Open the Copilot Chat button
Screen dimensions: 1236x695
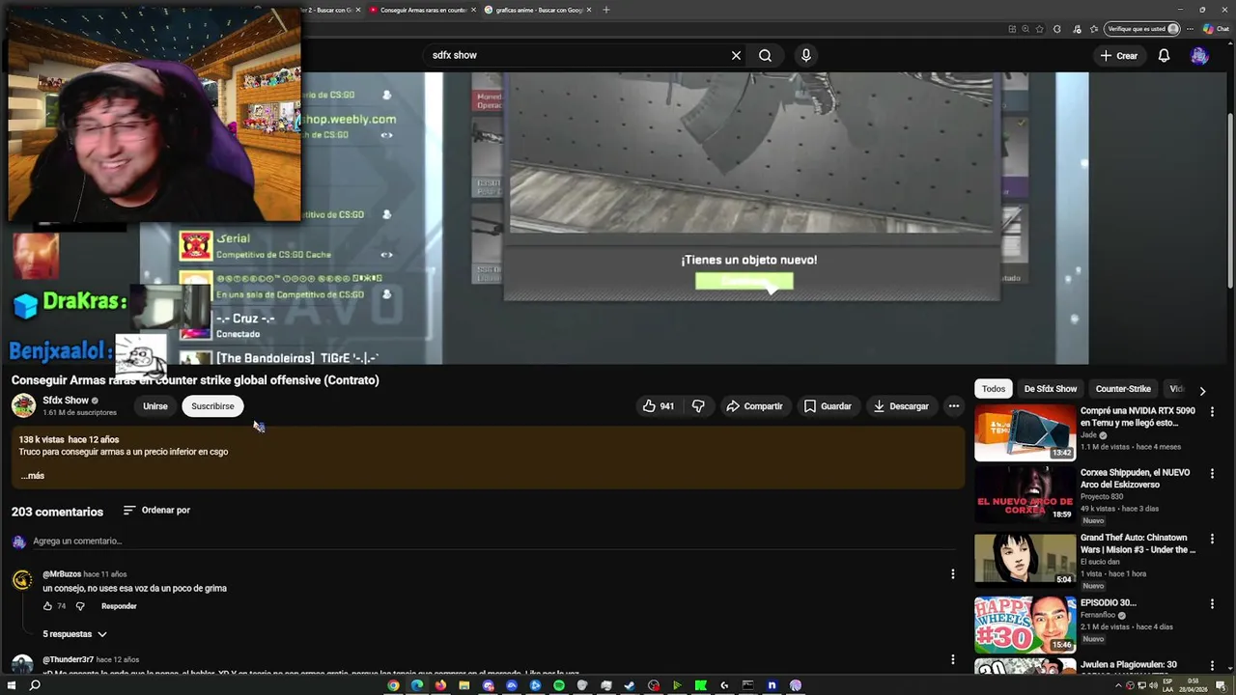[1215, 29]
